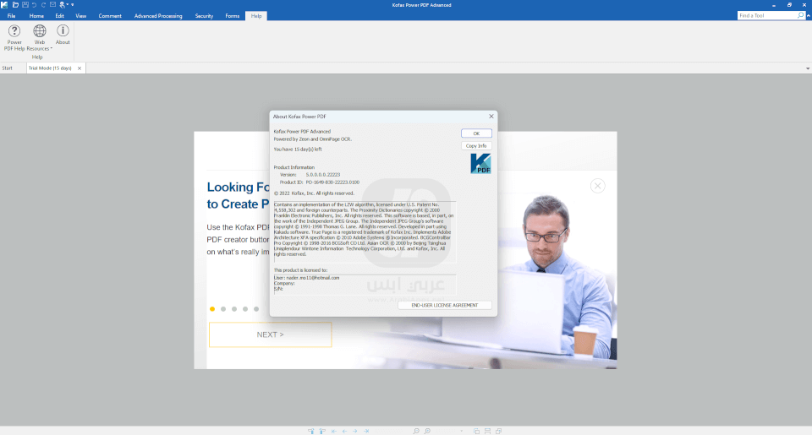Image resolution: width=812 pixels, height=435 pixels.
Task: Click the Redo arrow in quick access toolbar
Action: click(43, 5)
